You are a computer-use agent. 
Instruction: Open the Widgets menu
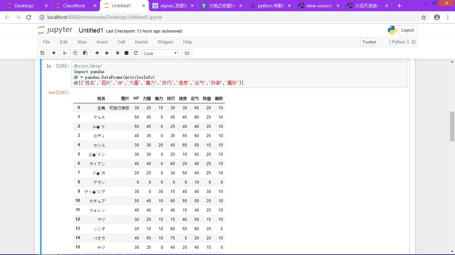pyautogui.click(x=165, y=42)
